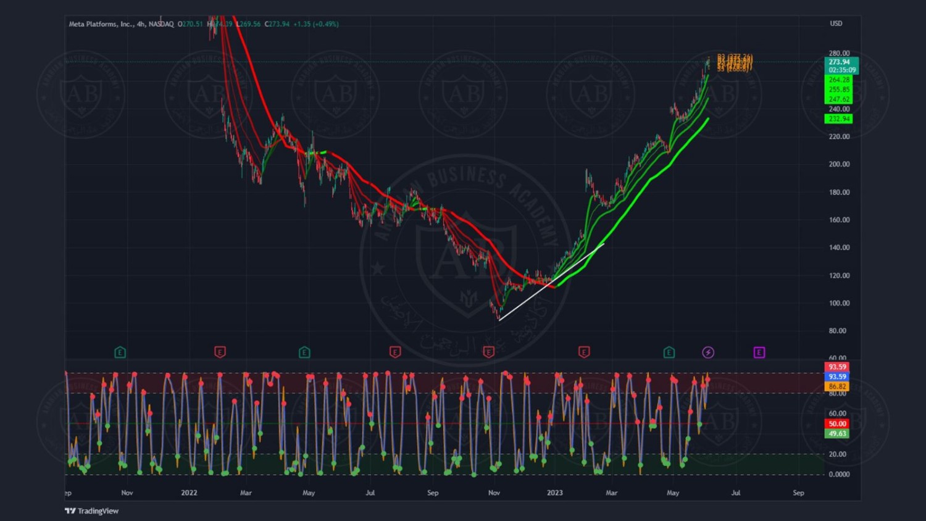The height and width of the screenshot is (521, 926).
Task: Click the green 264.28 price label
Action: [x=839, y=80]
